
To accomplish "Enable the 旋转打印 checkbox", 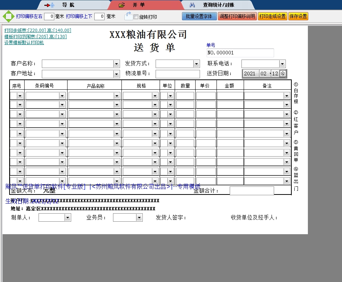I will [x=136, y=17].
